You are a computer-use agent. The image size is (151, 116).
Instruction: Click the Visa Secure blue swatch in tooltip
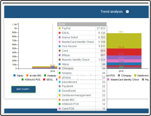(60, 46)
